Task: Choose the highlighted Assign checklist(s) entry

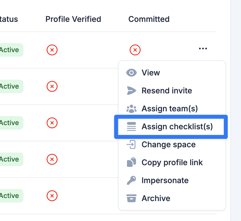Action: (x=171, y=127)
